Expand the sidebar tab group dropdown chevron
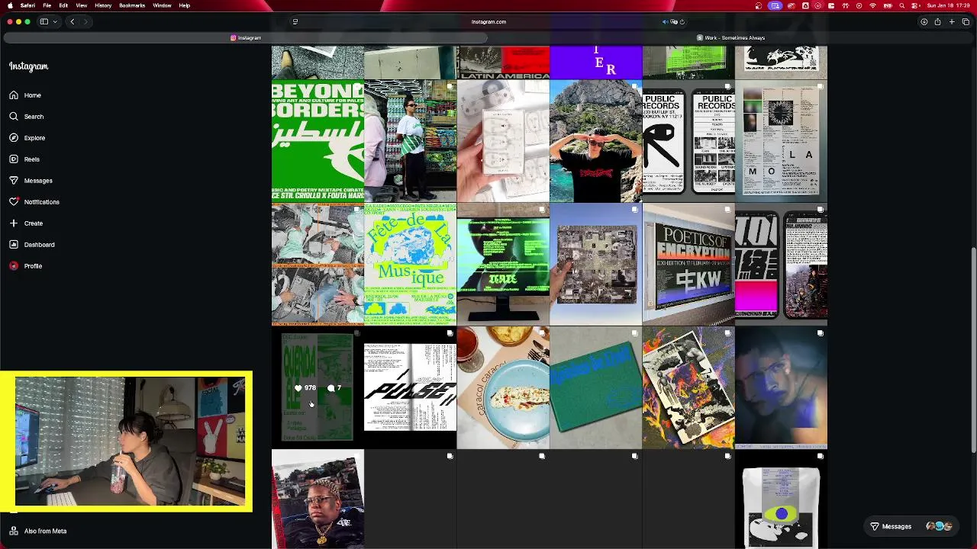The width and height of the screenshot is (977, 549). click(55, 21)
